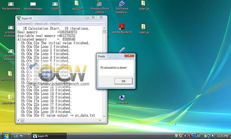Click the first tray icon left of shield
The height and width of the screenshot is (139, 231).
coord(176,135)
